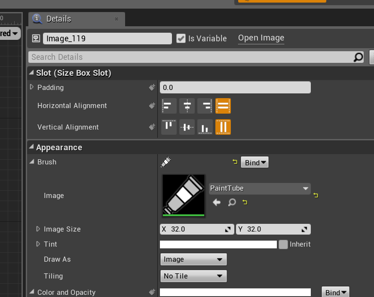This screenshot has height=297, width=374.
Task: Edit Image Size Y value 32.0
Action: click(273, 229)
